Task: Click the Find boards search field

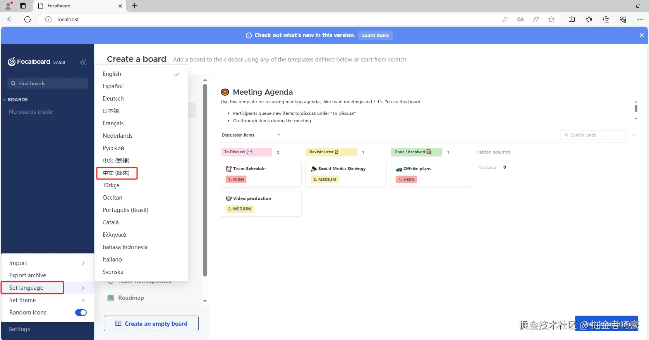Action: (48, 83)
